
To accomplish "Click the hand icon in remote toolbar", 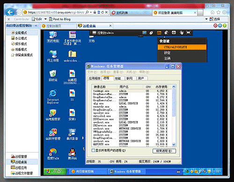I will click(x=181, y=33).
